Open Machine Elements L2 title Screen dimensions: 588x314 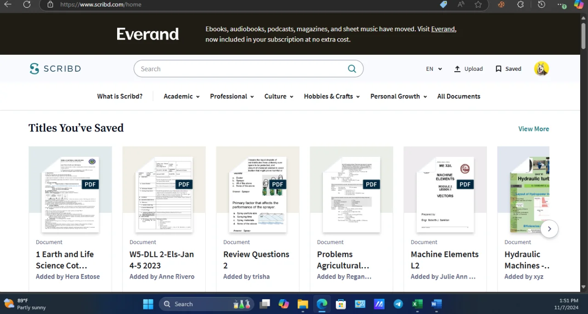(445, 260)
